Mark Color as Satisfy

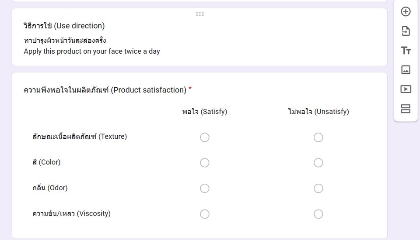point(205,163)
